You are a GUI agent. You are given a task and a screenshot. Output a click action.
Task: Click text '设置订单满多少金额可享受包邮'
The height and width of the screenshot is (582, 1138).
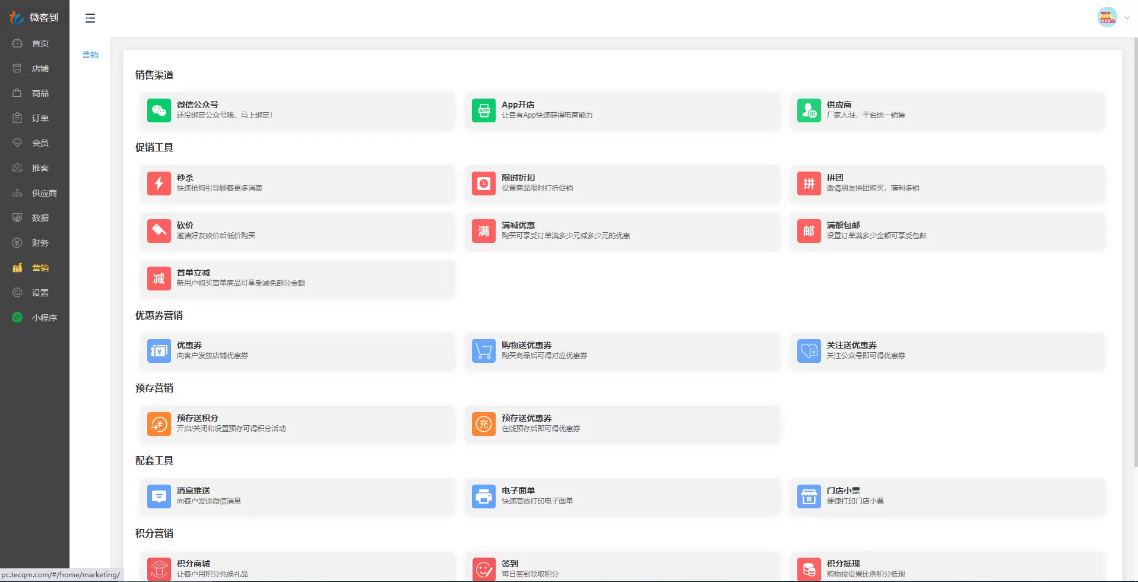click(876, 236)
